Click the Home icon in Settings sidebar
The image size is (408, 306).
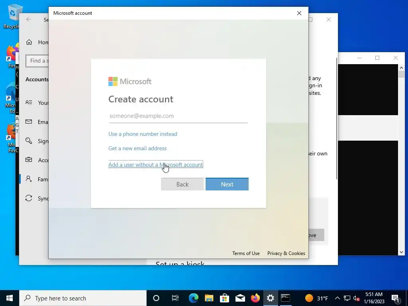[29, 42]
